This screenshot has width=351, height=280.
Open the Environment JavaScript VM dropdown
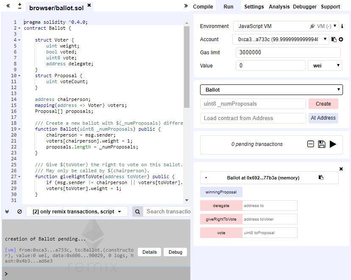[286, 26]
